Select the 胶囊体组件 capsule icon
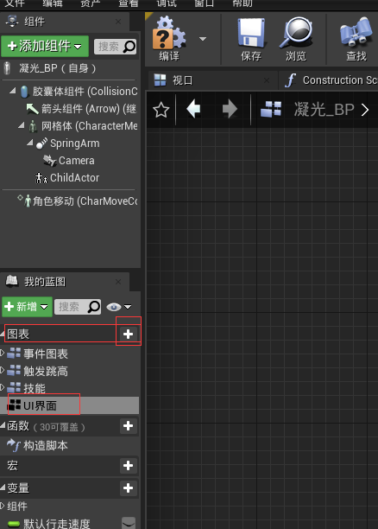 click(x=24, y=92)
